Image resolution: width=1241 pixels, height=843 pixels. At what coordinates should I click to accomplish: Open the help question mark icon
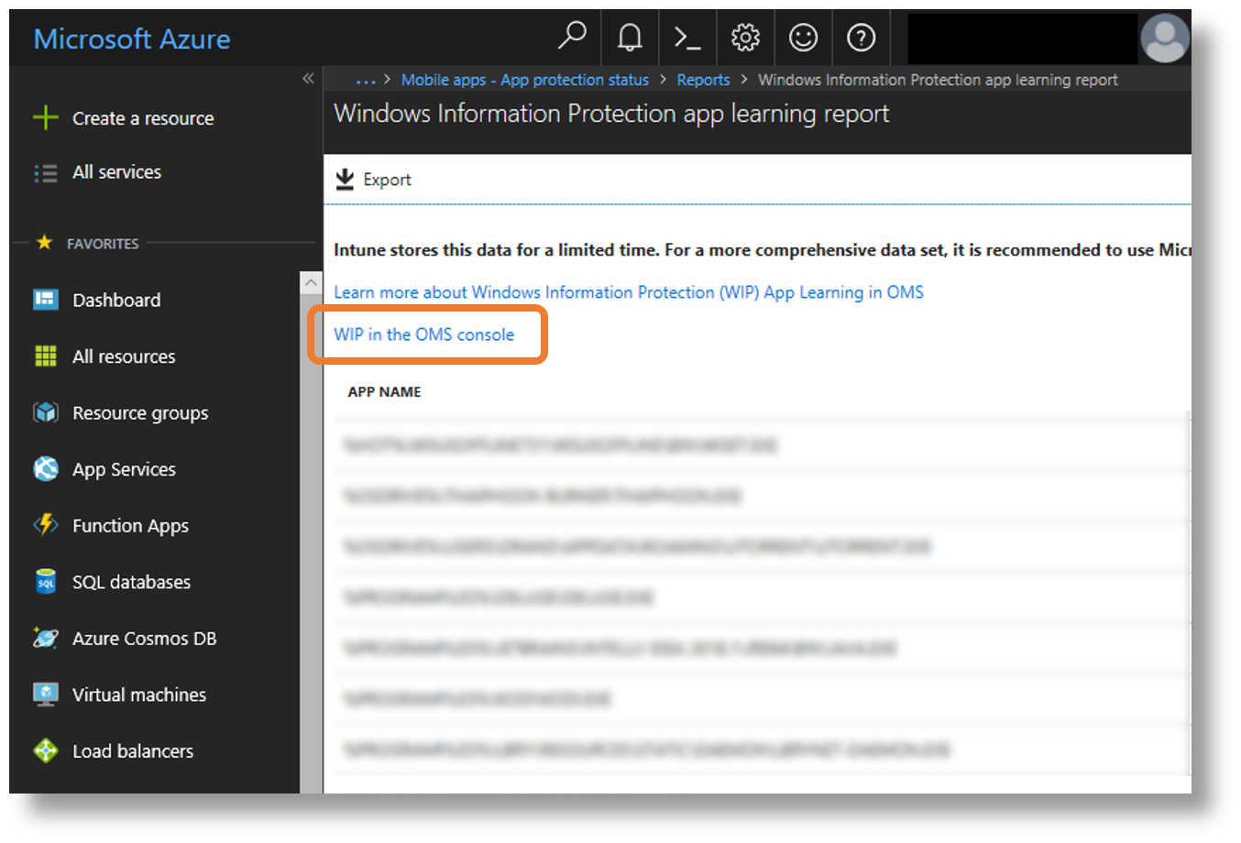click(x=861, y=38)
